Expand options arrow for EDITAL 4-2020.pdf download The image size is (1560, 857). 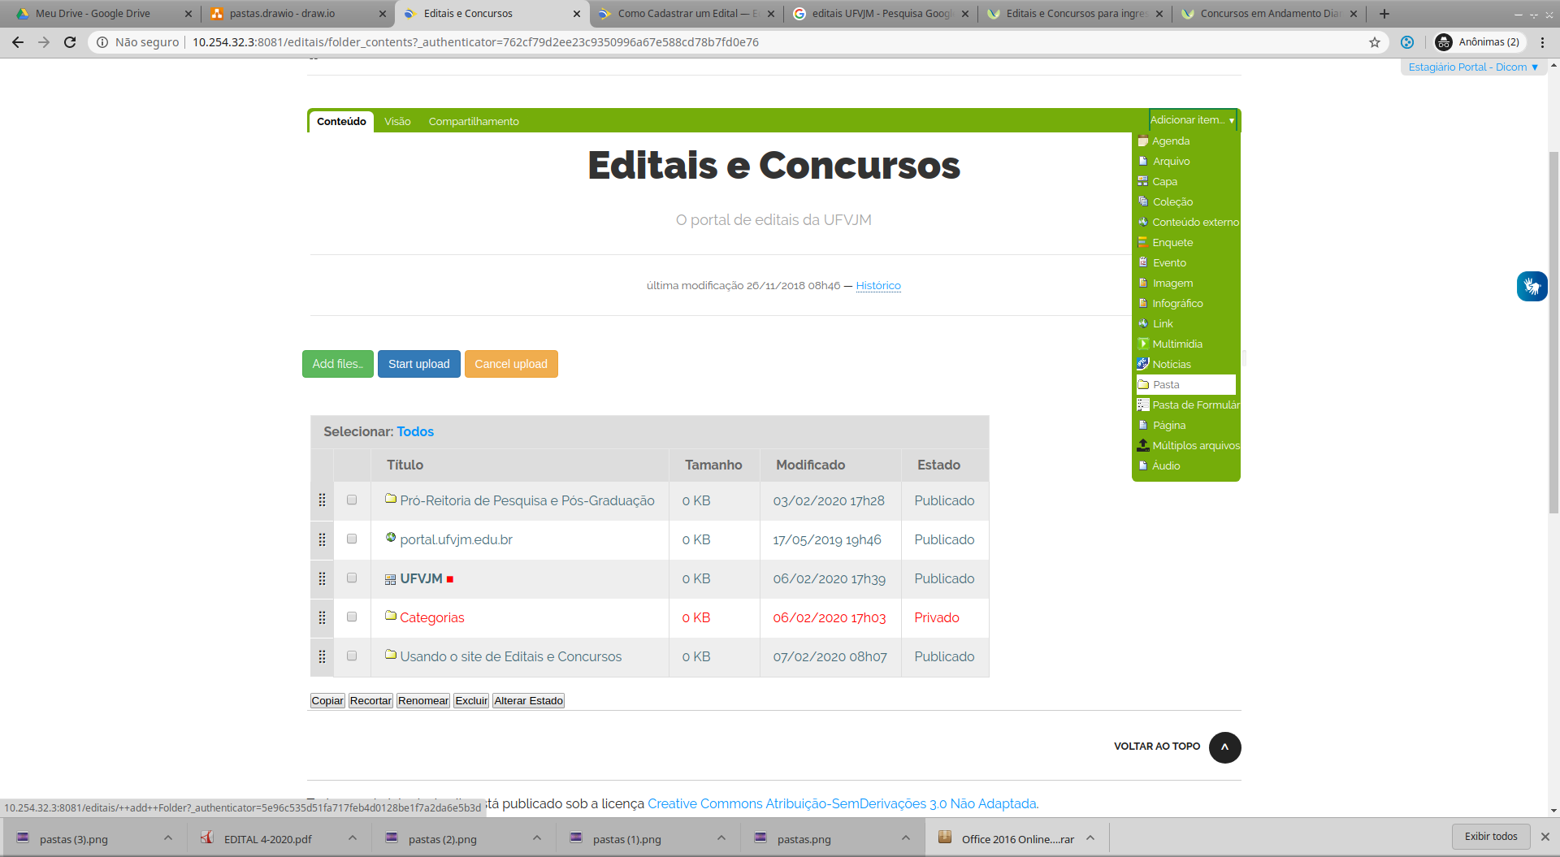coord(353,838)
